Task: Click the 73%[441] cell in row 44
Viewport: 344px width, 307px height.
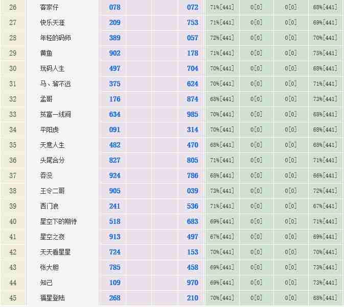Action: click(325, 283)
